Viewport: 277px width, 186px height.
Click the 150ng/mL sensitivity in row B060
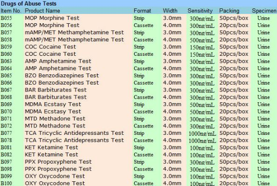[202, 54]
